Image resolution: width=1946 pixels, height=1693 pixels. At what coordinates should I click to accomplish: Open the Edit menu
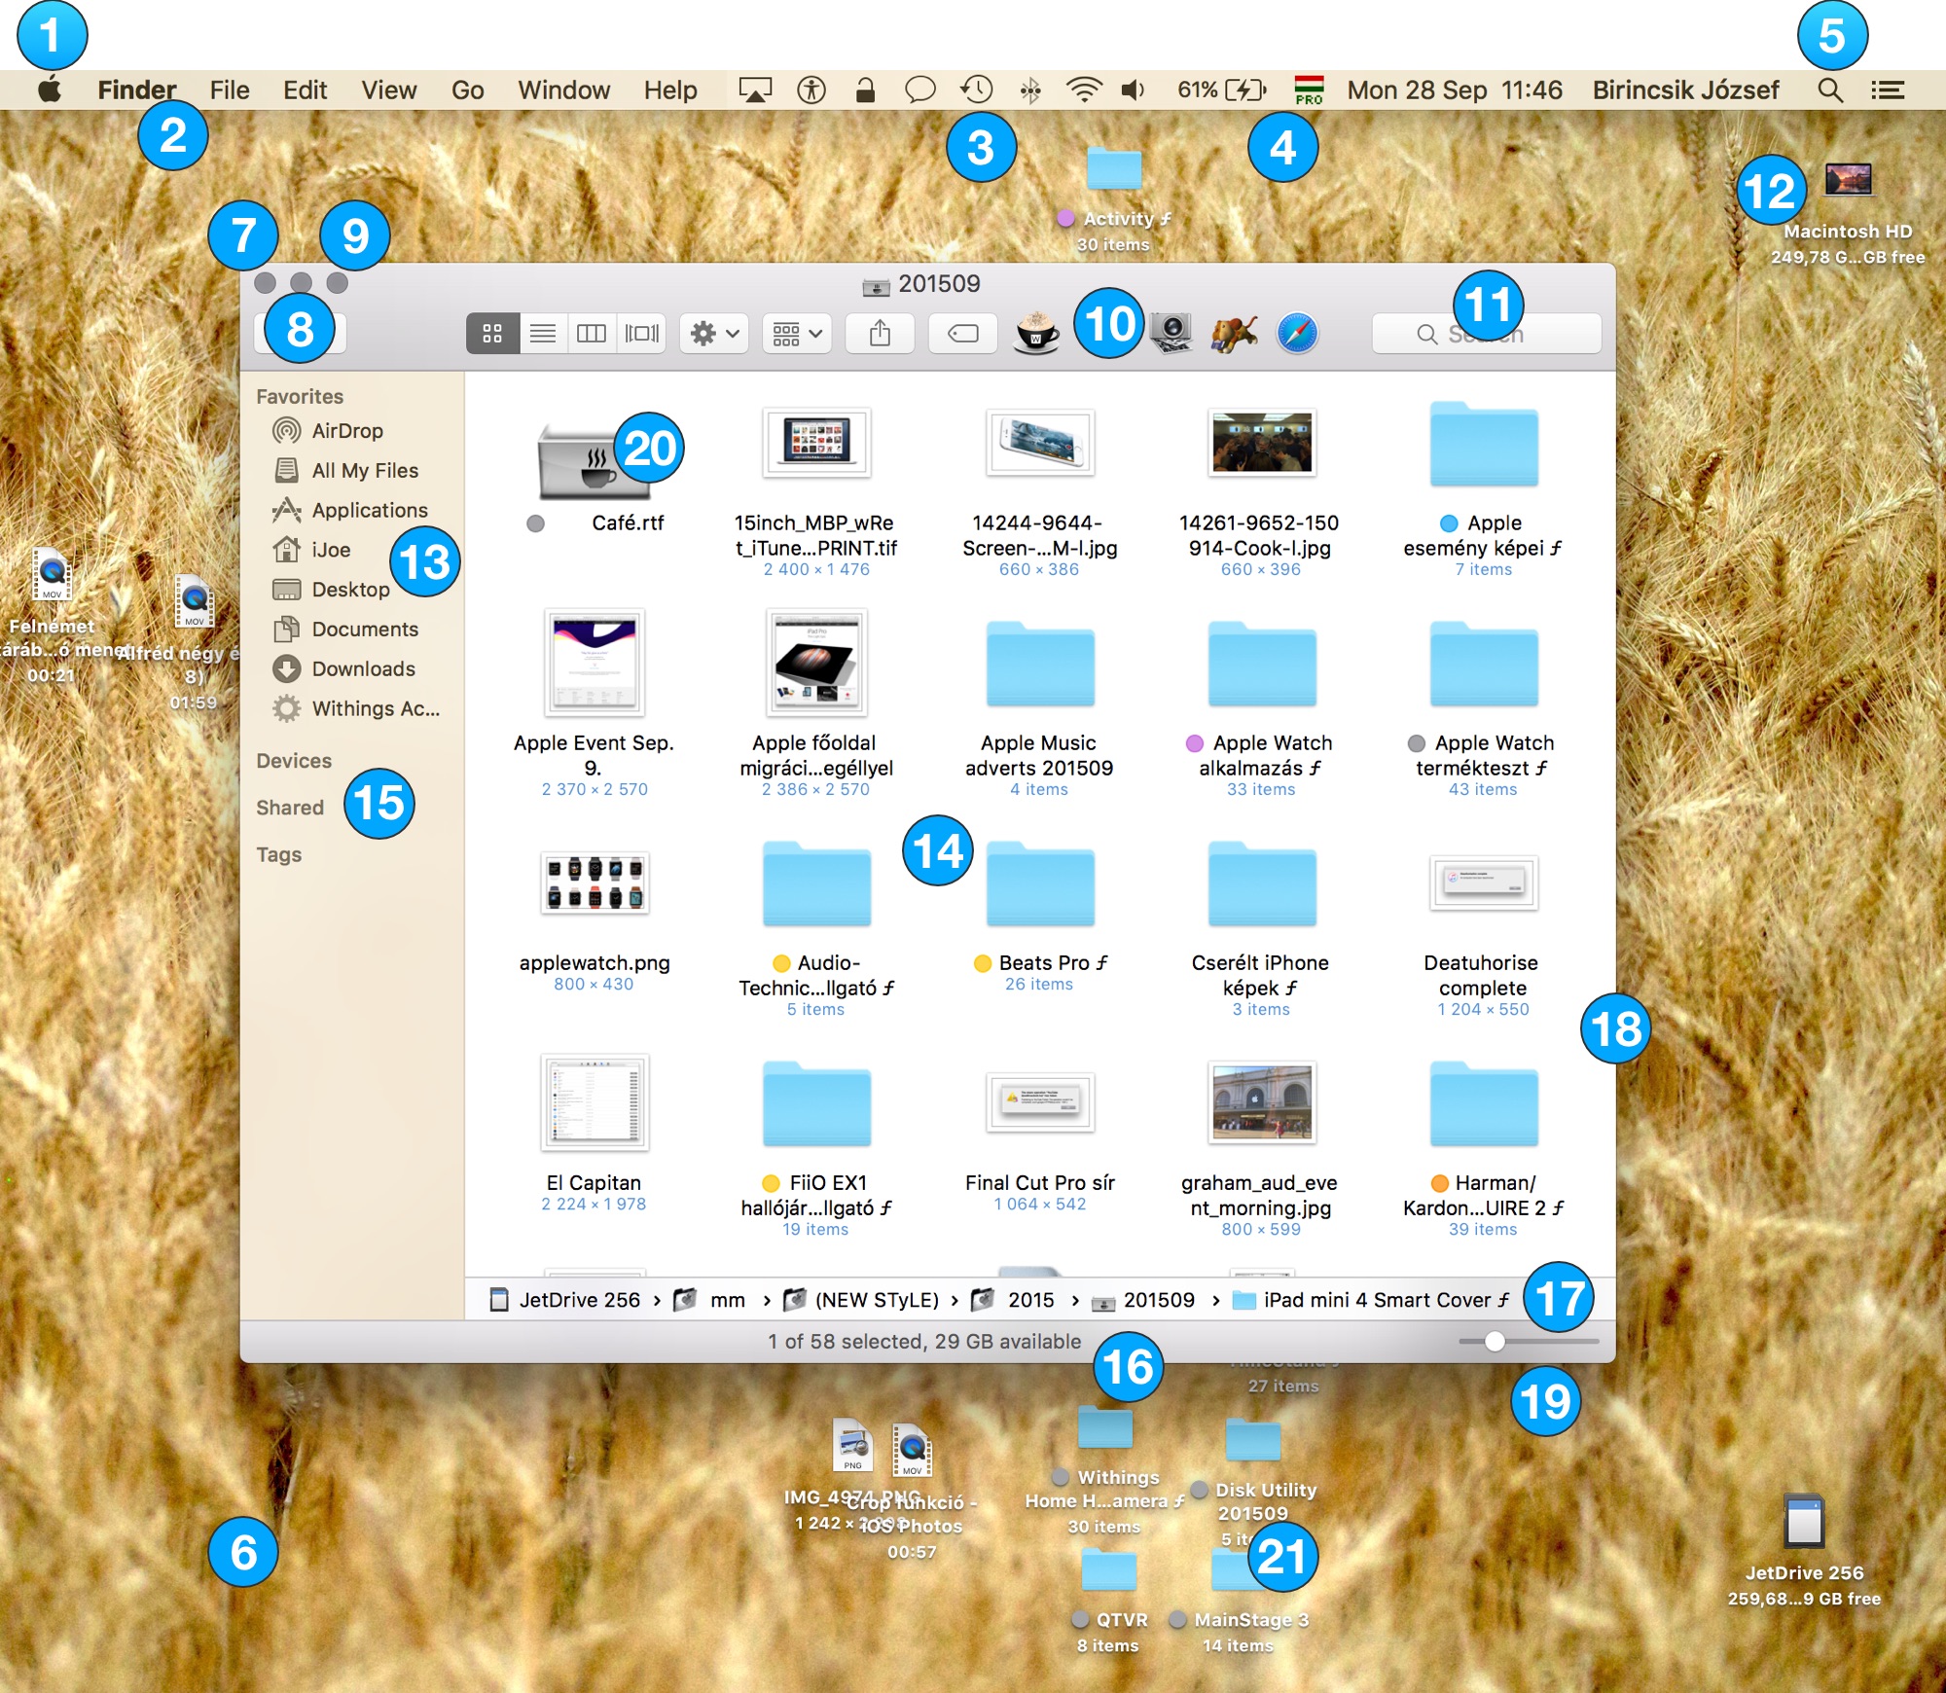click(305, 90)
